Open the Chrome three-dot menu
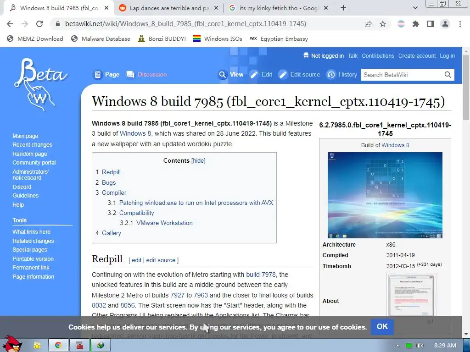The image size is (470, 352). (460, 24)
